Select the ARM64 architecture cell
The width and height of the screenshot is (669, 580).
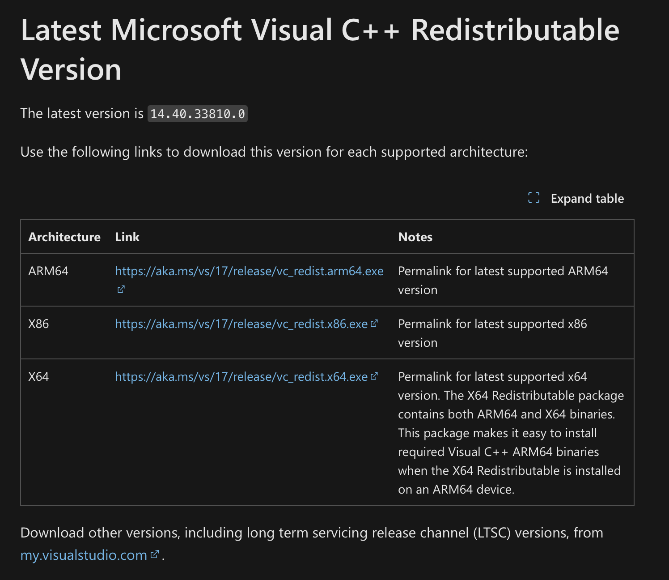pos(48,271)
